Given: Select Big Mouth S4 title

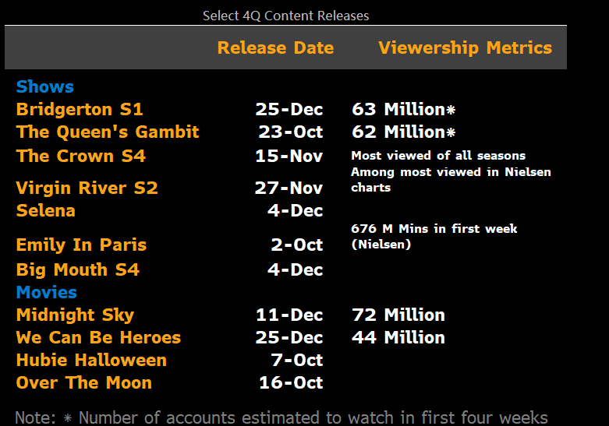Looking at the screenshot, I should click(x=78, y=269).
